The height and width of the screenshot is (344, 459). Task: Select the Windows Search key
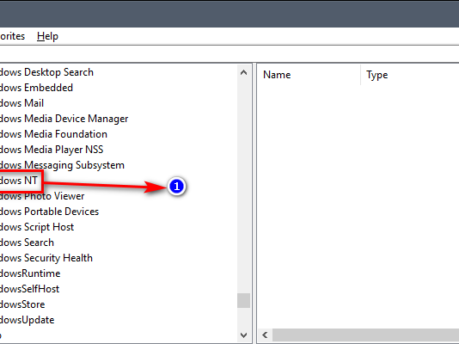click(27, 243)
